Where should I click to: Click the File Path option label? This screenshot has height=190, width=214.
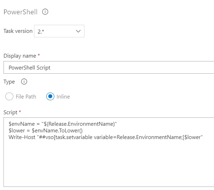pos(26,96)
